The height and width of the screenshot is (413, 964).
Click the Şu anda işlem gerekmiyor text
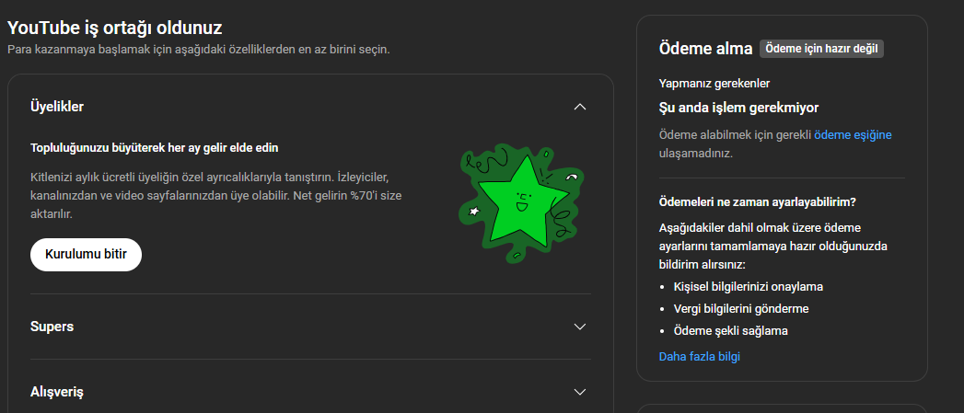(738, 109)
